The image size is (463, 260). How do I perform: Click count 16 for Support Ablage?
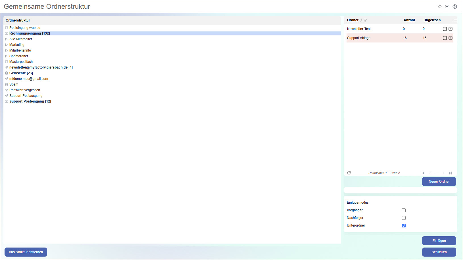405,38
